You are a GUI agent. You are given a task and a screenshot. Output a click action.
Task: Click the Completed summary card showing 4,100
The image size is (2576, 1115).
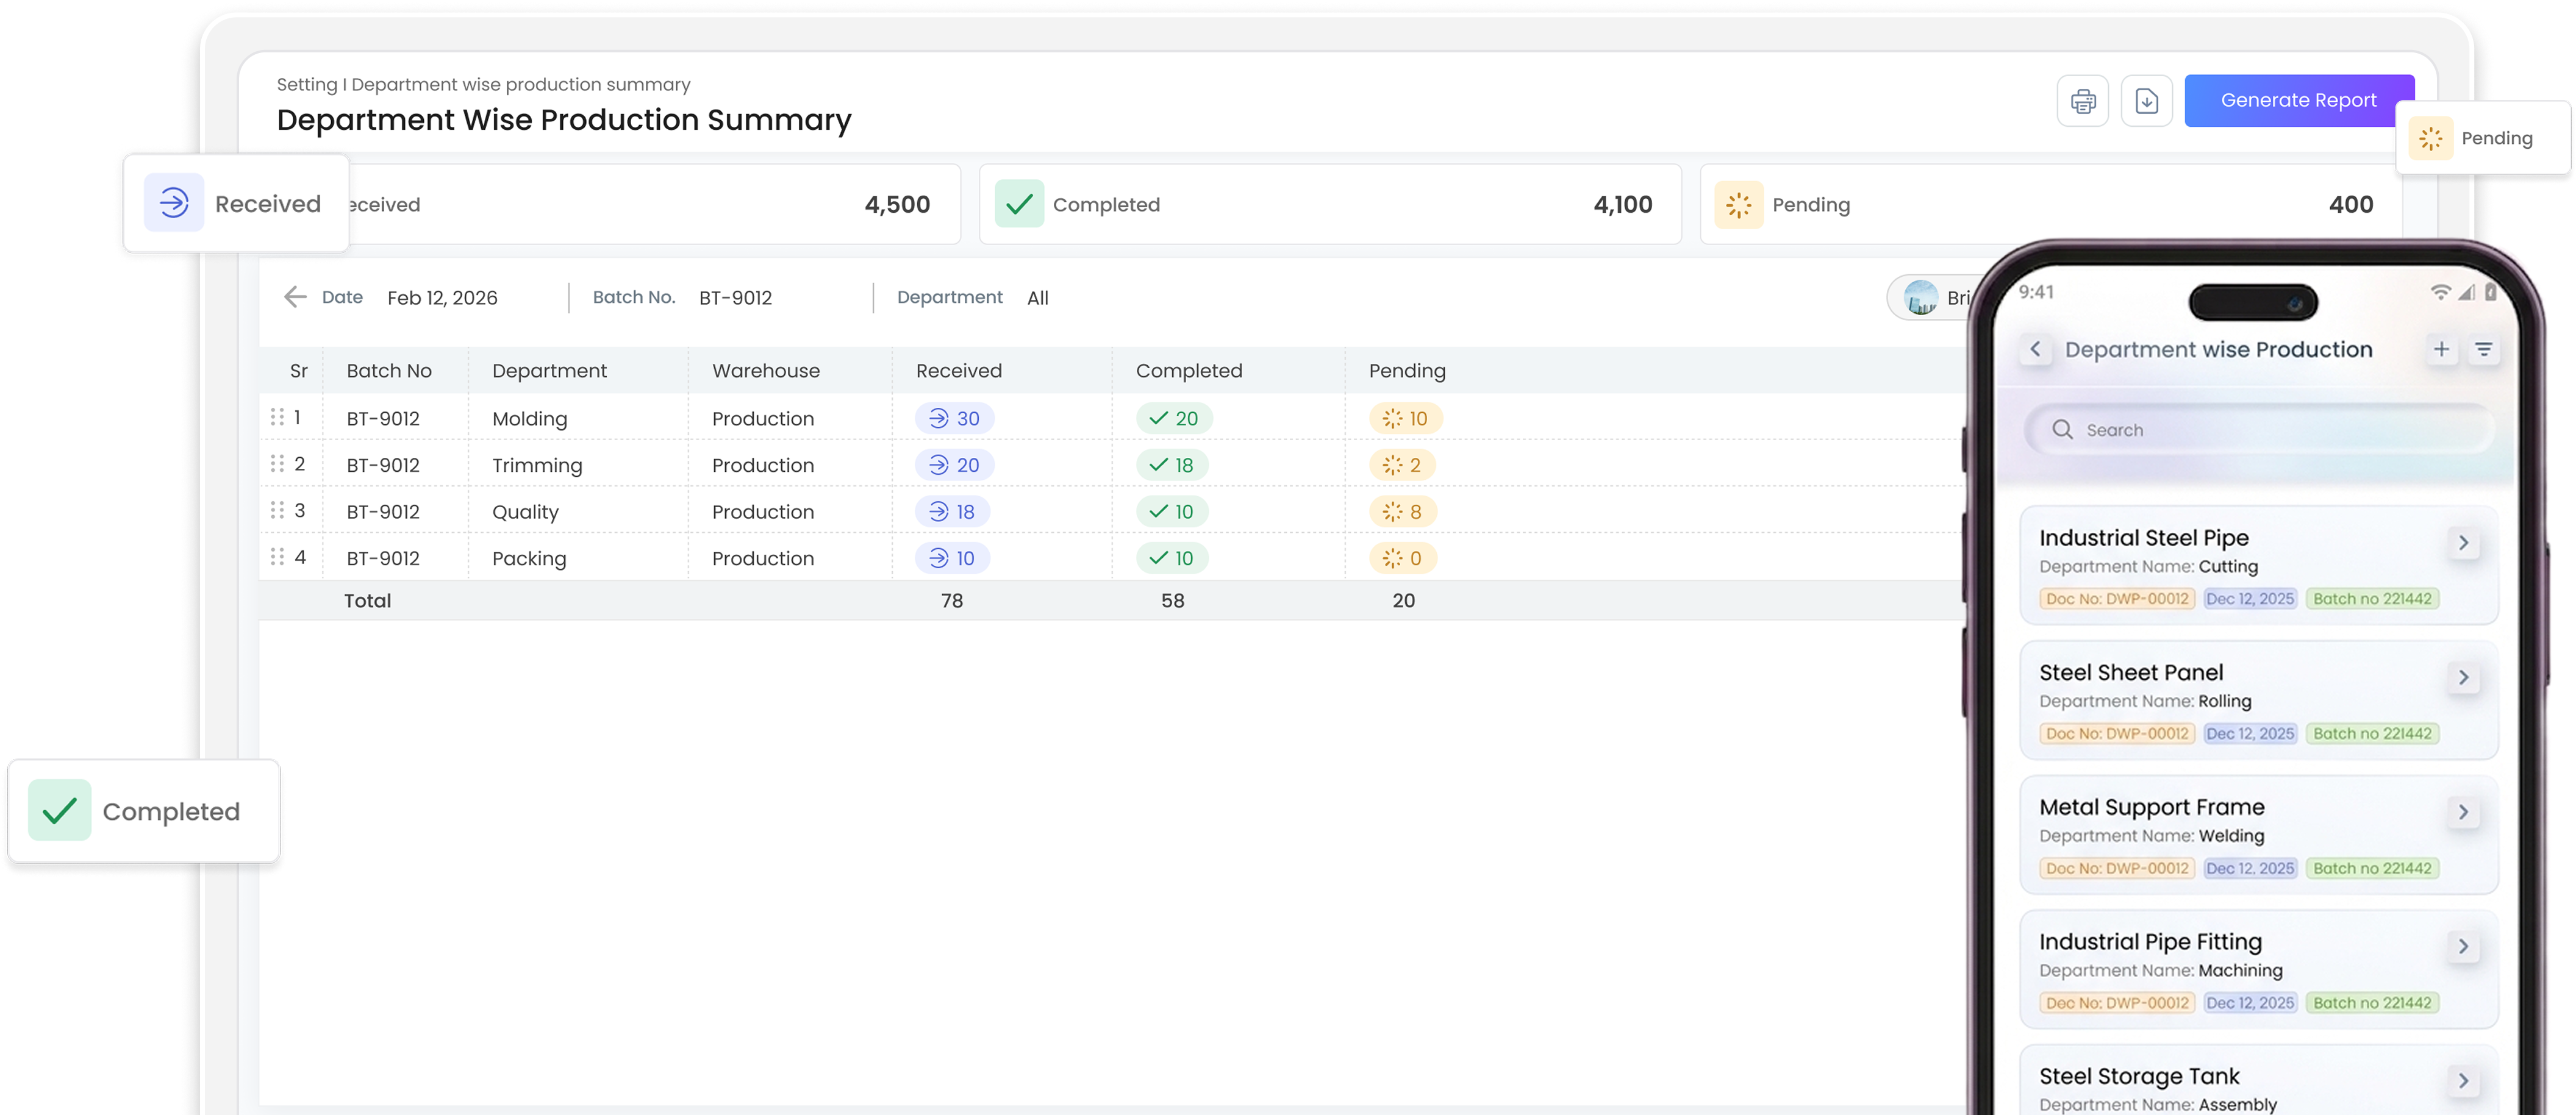1330,205
